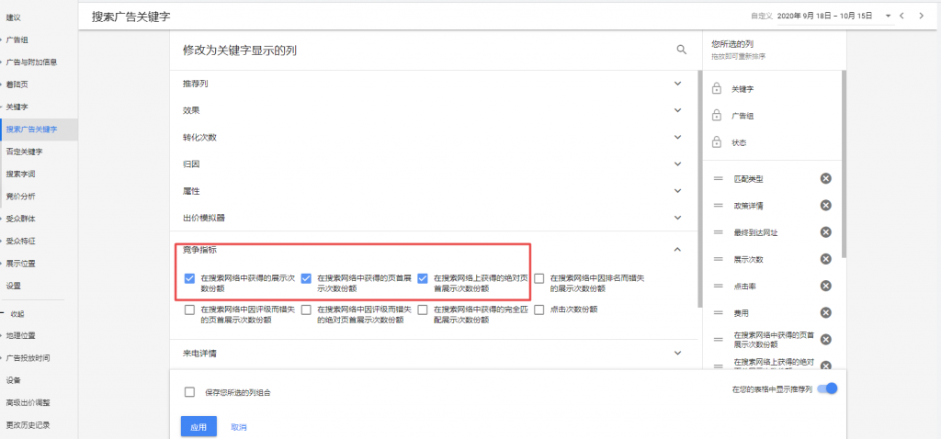This screenshot has width=941, height=439.
Task: Collapse the 竞争指标 section
Action: tap(677, 249)
